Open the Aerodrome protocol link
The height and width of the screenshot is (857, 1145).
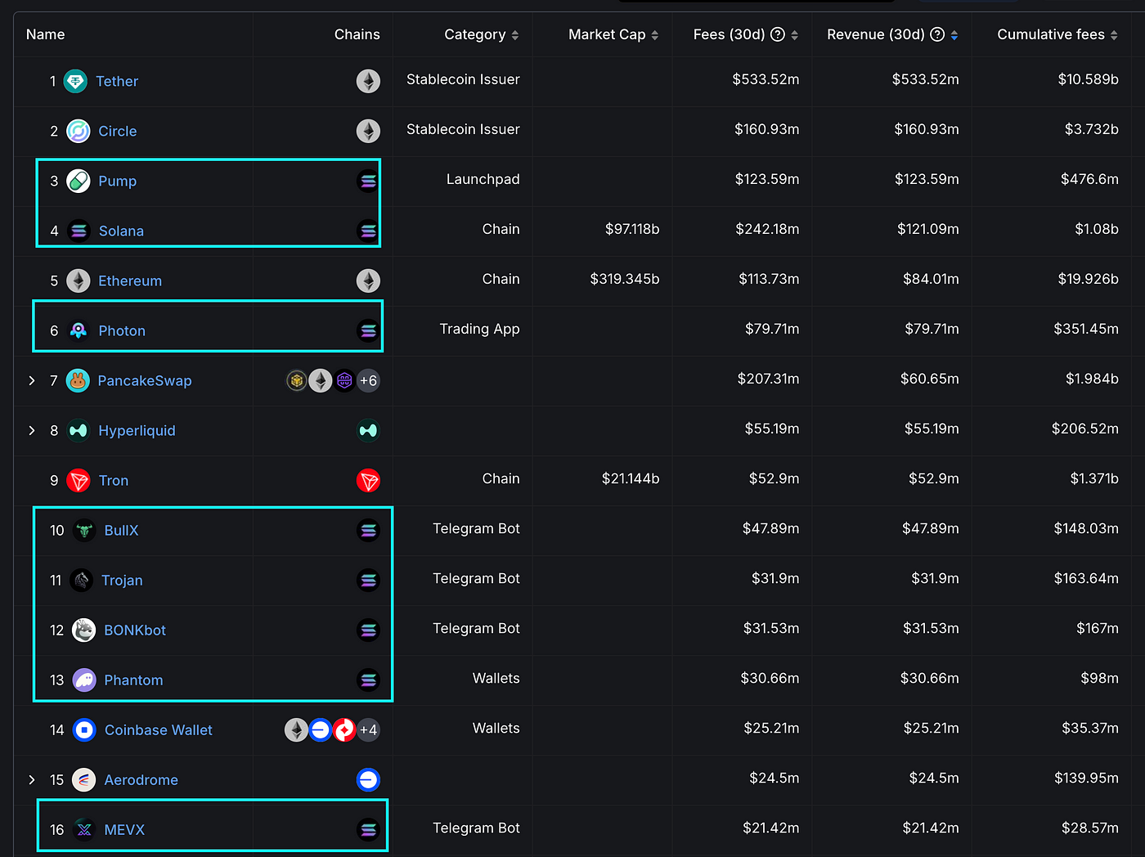coord(141,779)
